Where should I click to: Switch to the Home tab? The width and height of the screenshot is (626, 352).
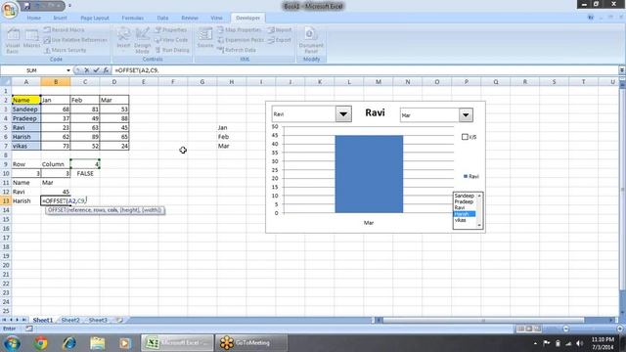point(34,18)
